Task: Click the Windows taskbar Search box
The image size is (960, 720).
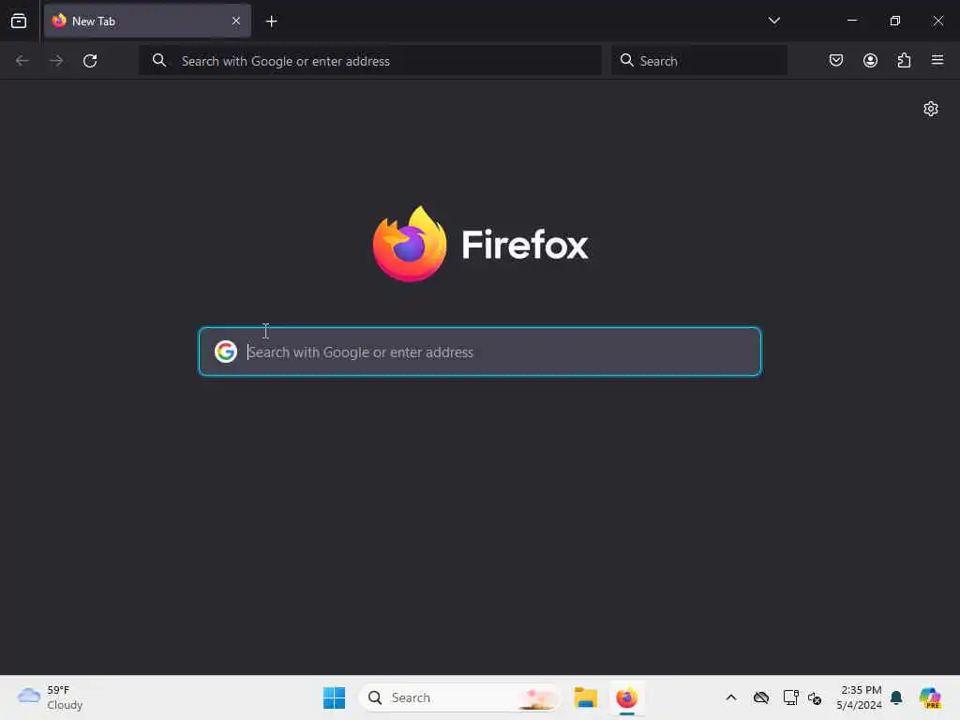Action: point(459,697)
